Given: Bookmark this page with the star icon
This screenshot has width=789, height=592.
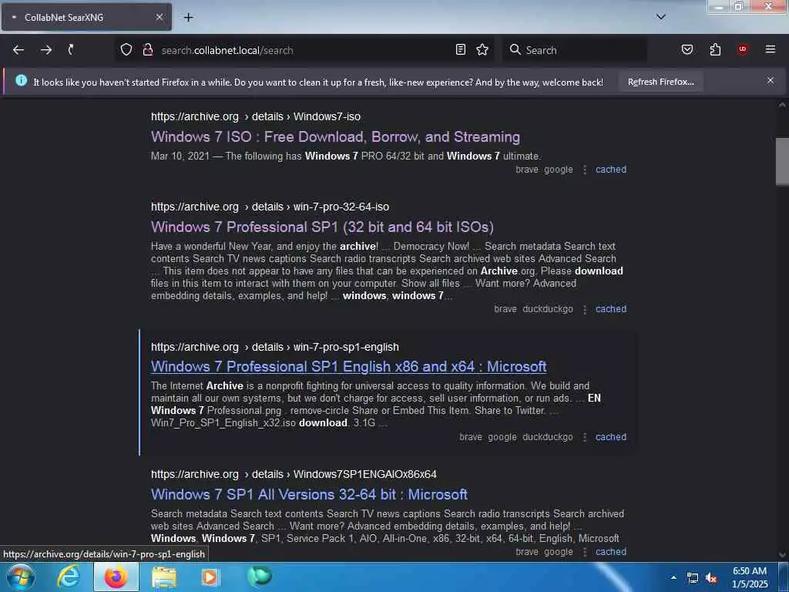Looking at the screenshot, I should click(x=482, y=49).
